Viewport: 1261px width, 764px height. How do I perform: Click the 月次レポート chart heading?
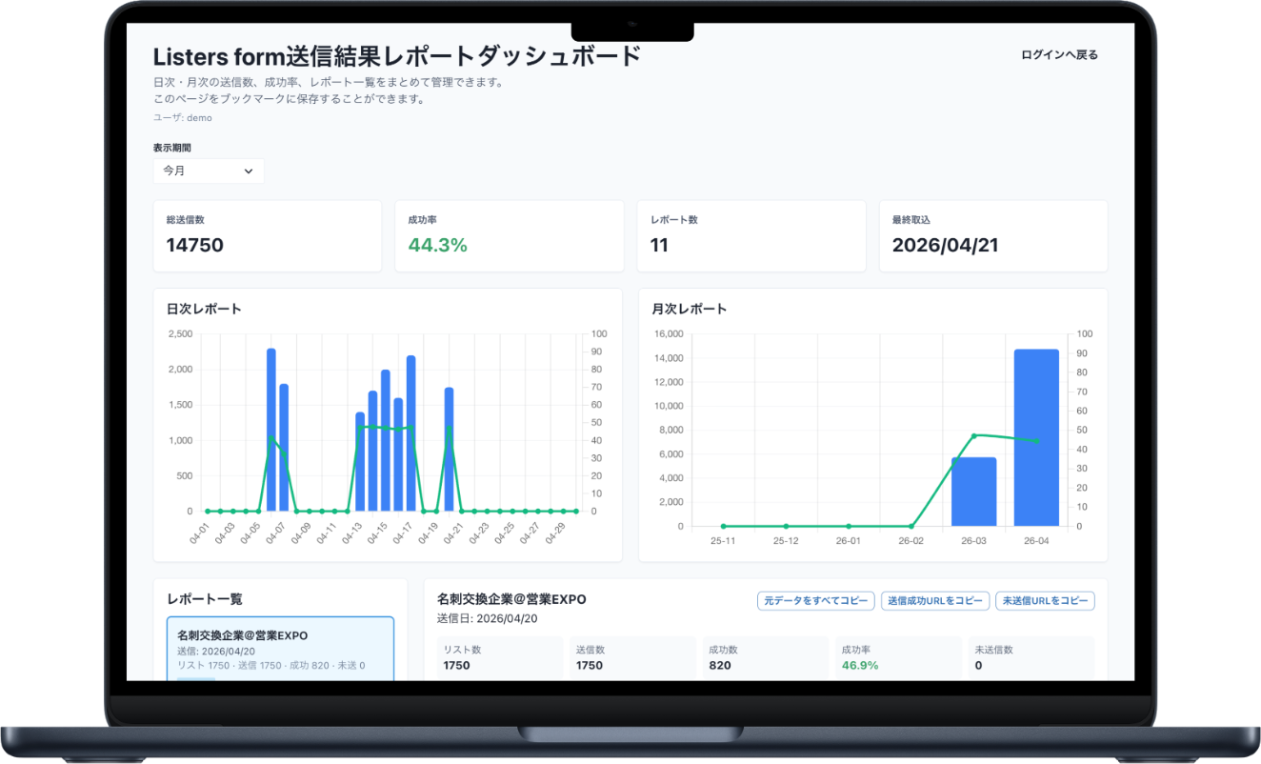690,309
